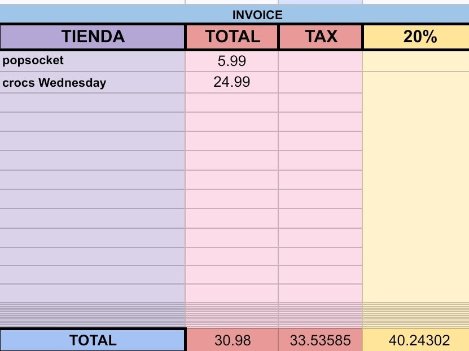
Task: Select the sum cell showing 30.98
Action: pyautogui.click(x=232, y=340)
